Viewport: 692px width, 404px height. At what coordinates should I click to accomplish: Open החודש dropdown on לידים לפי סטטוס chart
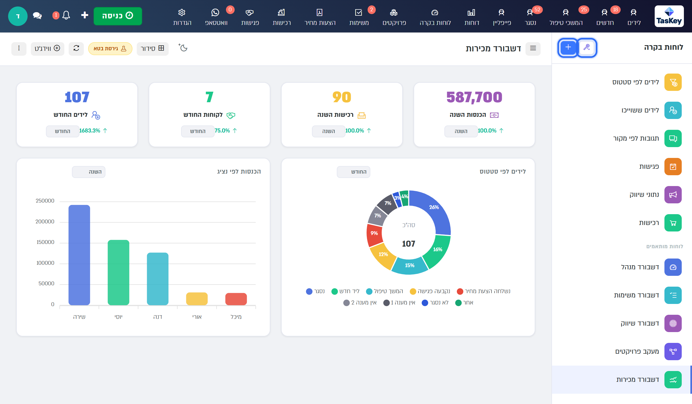[x=353, y=172]
